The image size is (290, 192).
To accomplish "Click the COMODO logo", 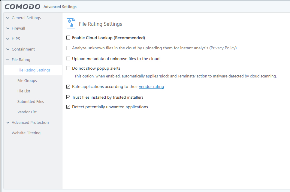I will tap(23, 7).
